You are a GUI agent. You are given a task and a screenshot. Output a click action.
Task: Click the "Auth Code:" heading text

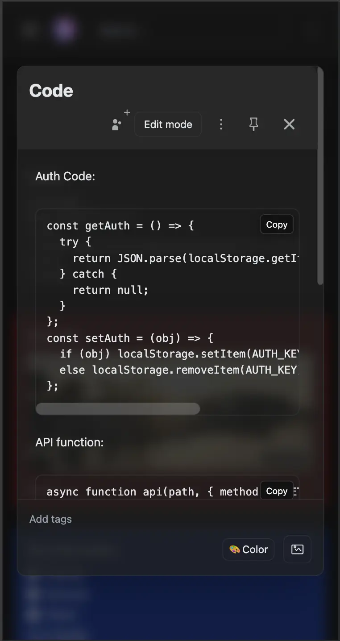[x=65, y=176]
